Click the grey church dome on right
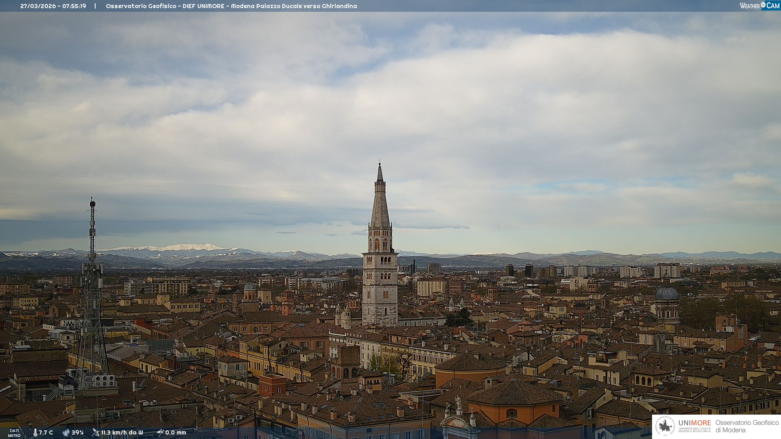781x439 pixels. [667, 293]
